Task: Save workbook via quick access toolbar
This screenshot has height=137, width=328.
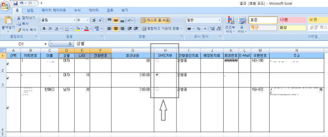Action: pyautogui.click(x=15, y=3)
